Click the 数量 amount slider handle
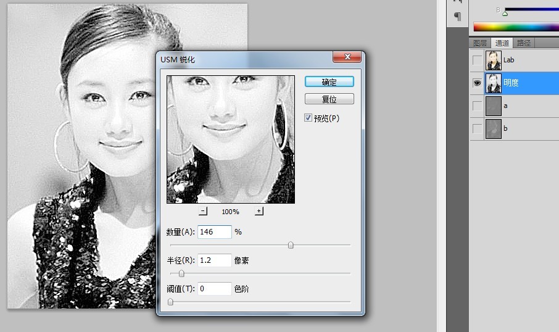559x332 pixels. [x=291, y=245]
